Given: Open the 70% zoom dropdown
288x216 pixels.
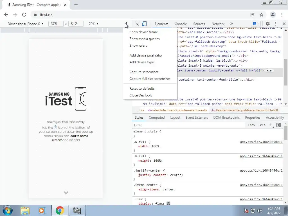Looking at the screenshot, I should pyautogui.click(x=93, y=24).
